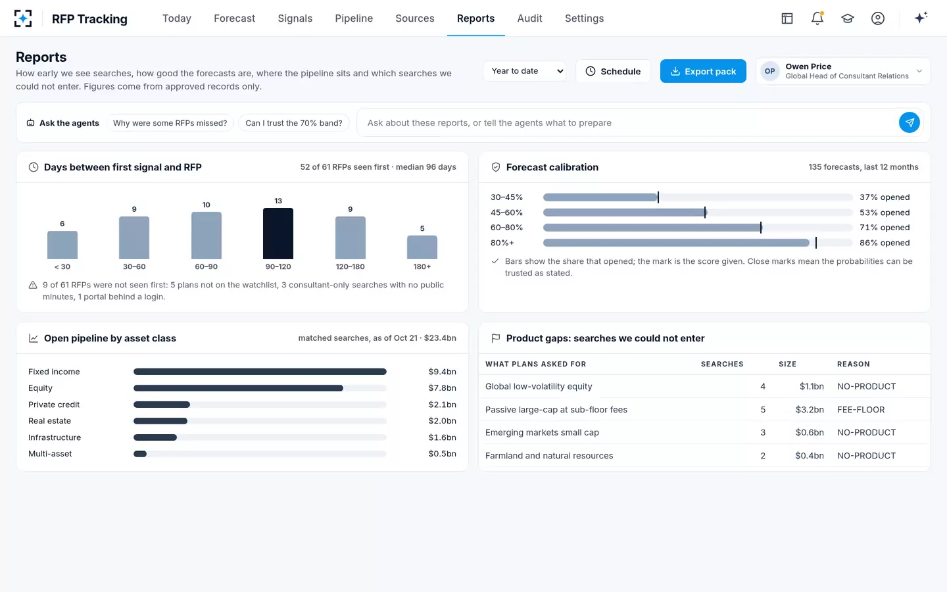Go to the Forecast tab
Image resolution: width=947 pixels, height=592 pixels.
[x=235, y=18]
